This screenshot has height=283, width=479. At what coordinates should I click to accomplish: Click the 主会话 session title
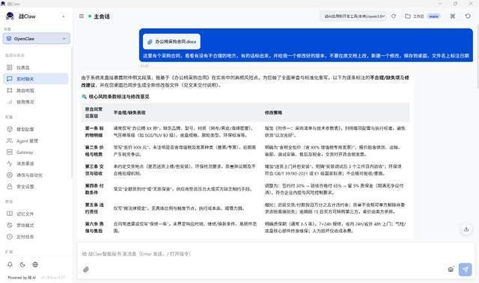(102, 16)
